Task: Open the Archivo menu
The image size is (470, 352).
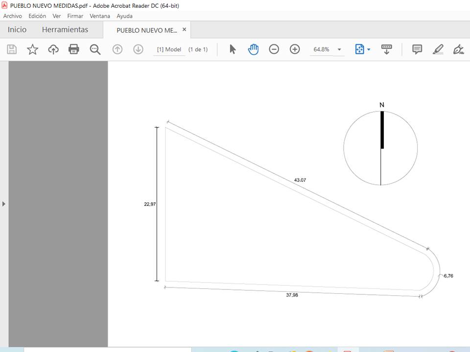Action: 13,16
